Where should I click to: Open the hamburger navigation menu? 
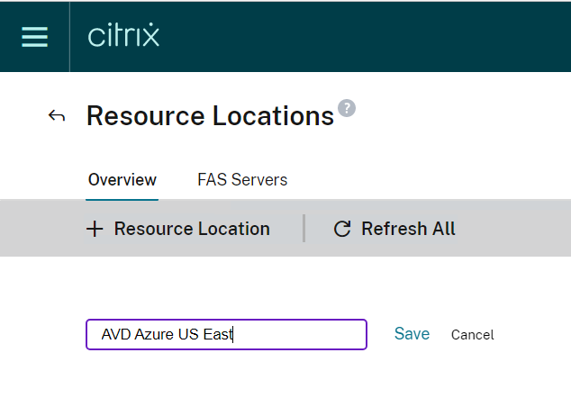click(34, 36)
